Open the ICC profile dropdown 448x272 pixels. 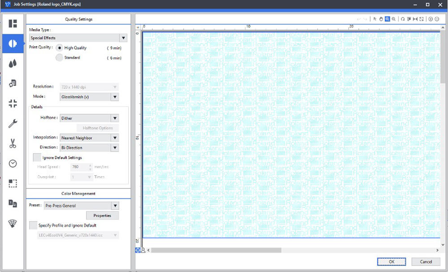click(x=78, y=235)
